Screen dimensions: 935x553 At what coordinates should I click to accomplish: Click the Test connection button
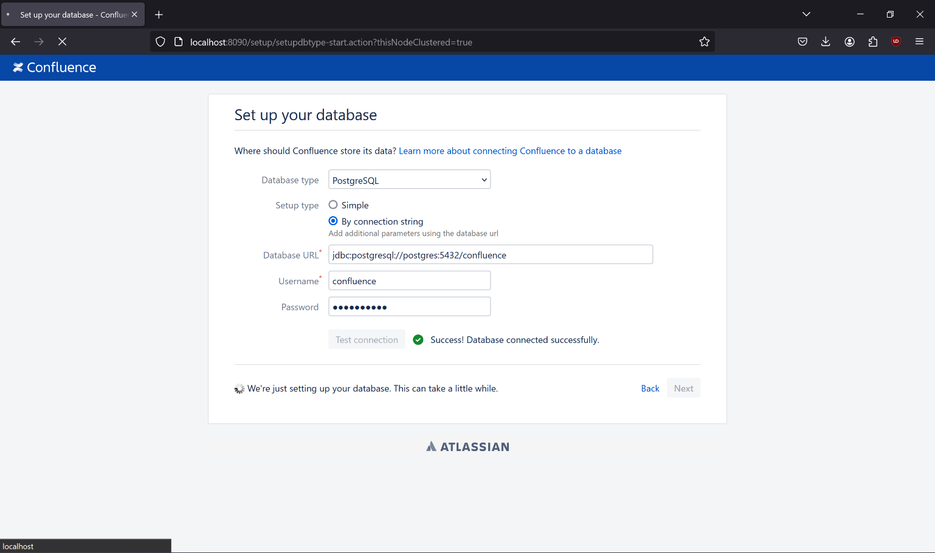click(x=367, y=340)
